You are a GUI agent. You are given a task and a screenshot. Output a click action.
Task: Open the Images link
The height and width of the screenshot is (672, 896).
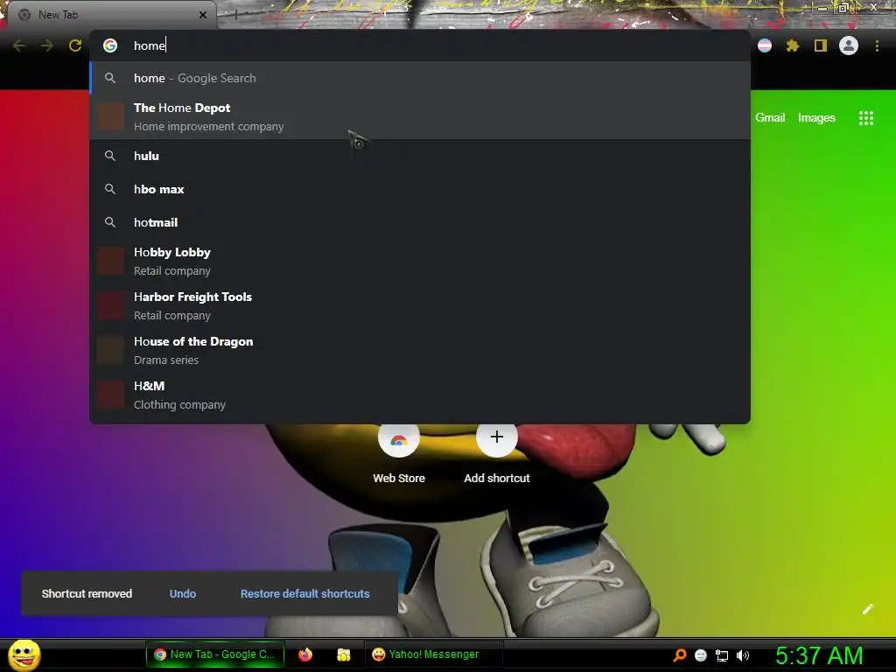(816, 118)
